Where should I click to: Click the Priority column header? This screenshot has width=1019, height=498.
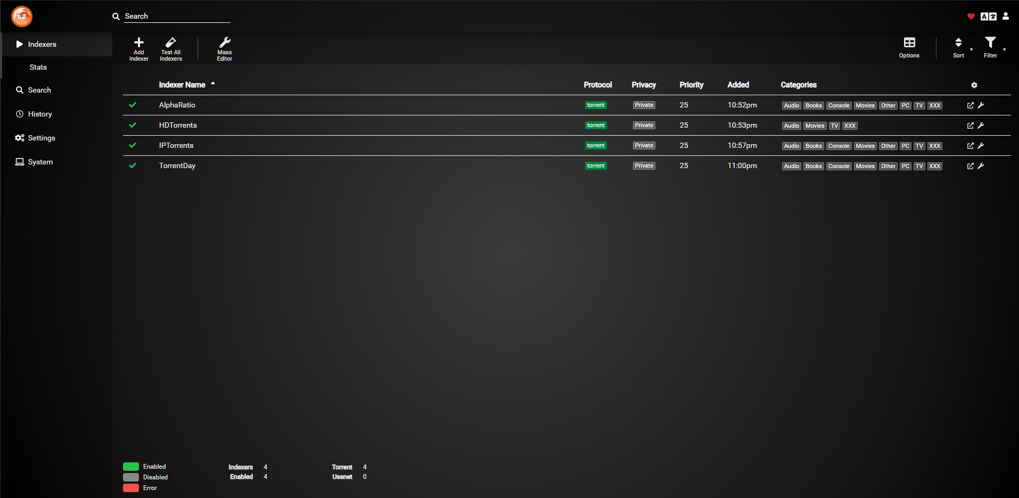(x=691, y=85)
